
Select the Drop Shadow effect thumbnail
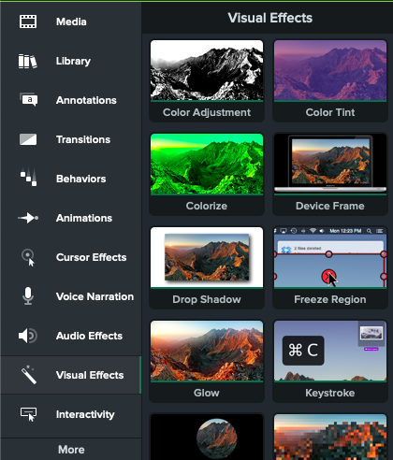(207, 257)
